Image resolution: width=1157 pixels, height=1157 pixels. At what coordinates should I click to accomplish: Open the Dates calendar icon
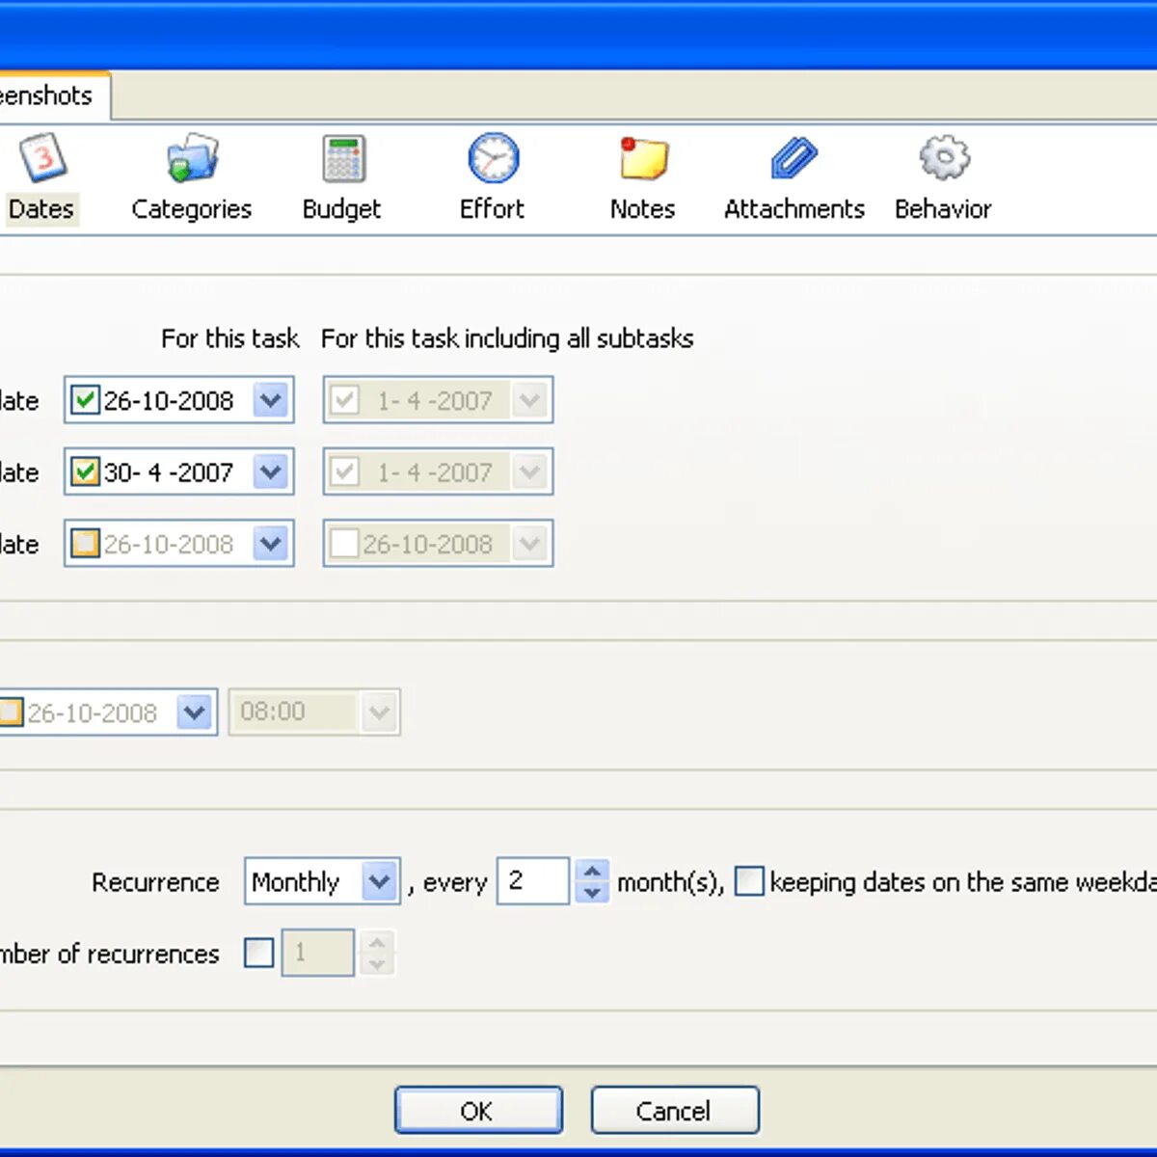tap(43, 157)
